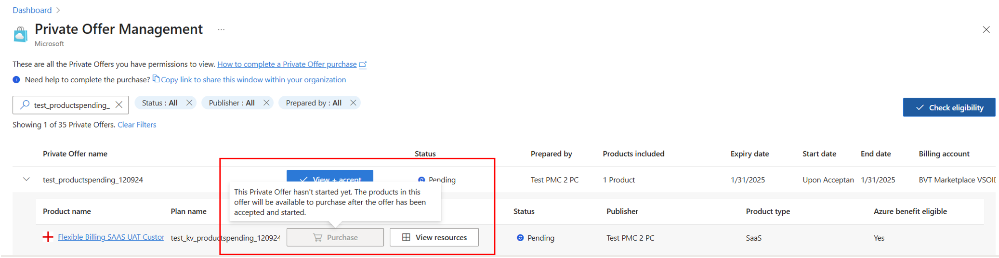Go to Dashboard breadcrumb
This screenshot has height=258, width=999.
pos(32,10)
